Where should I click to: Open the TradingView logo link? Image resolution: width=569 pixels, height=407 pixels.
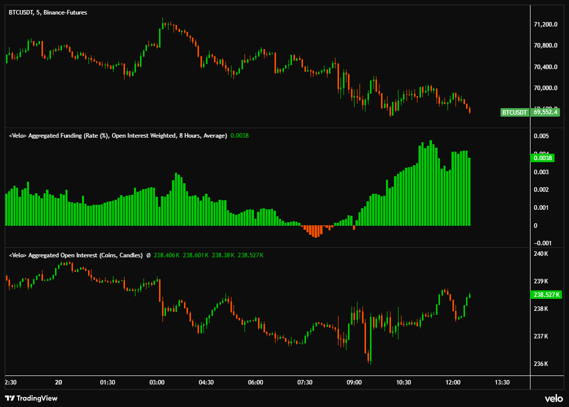coord(31,398)
